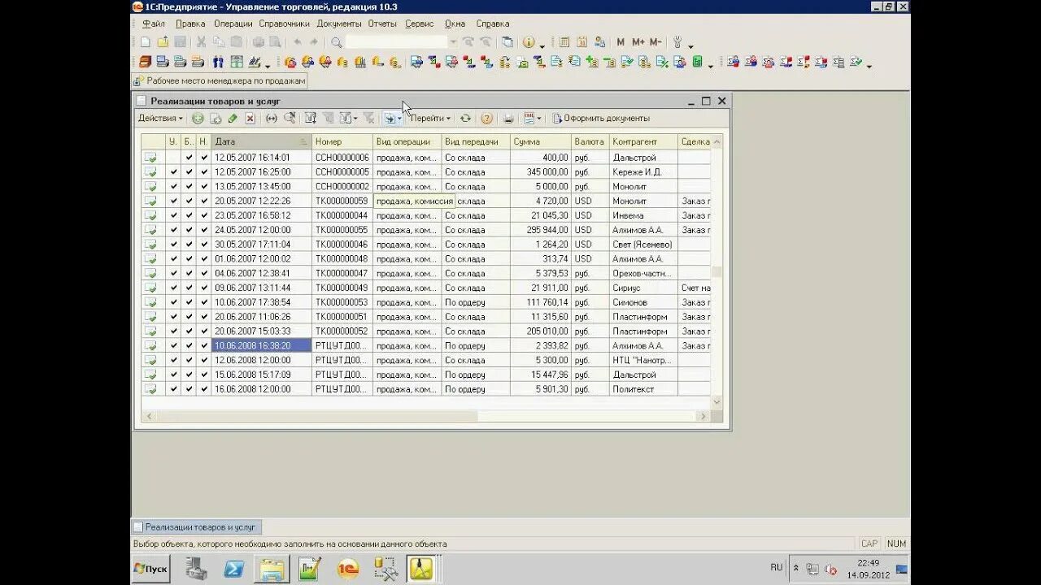Toggle У. mark for row 23.05.2007 16:58:12

point(173,215)
